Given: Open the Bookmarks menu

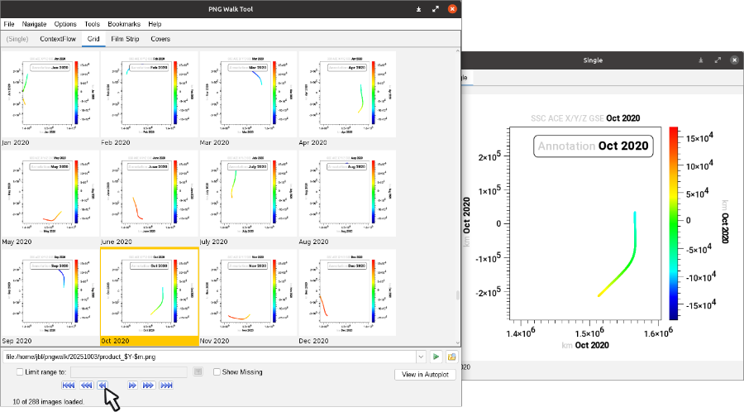Looking at the screenshot, I should click(x=124, y=24).
